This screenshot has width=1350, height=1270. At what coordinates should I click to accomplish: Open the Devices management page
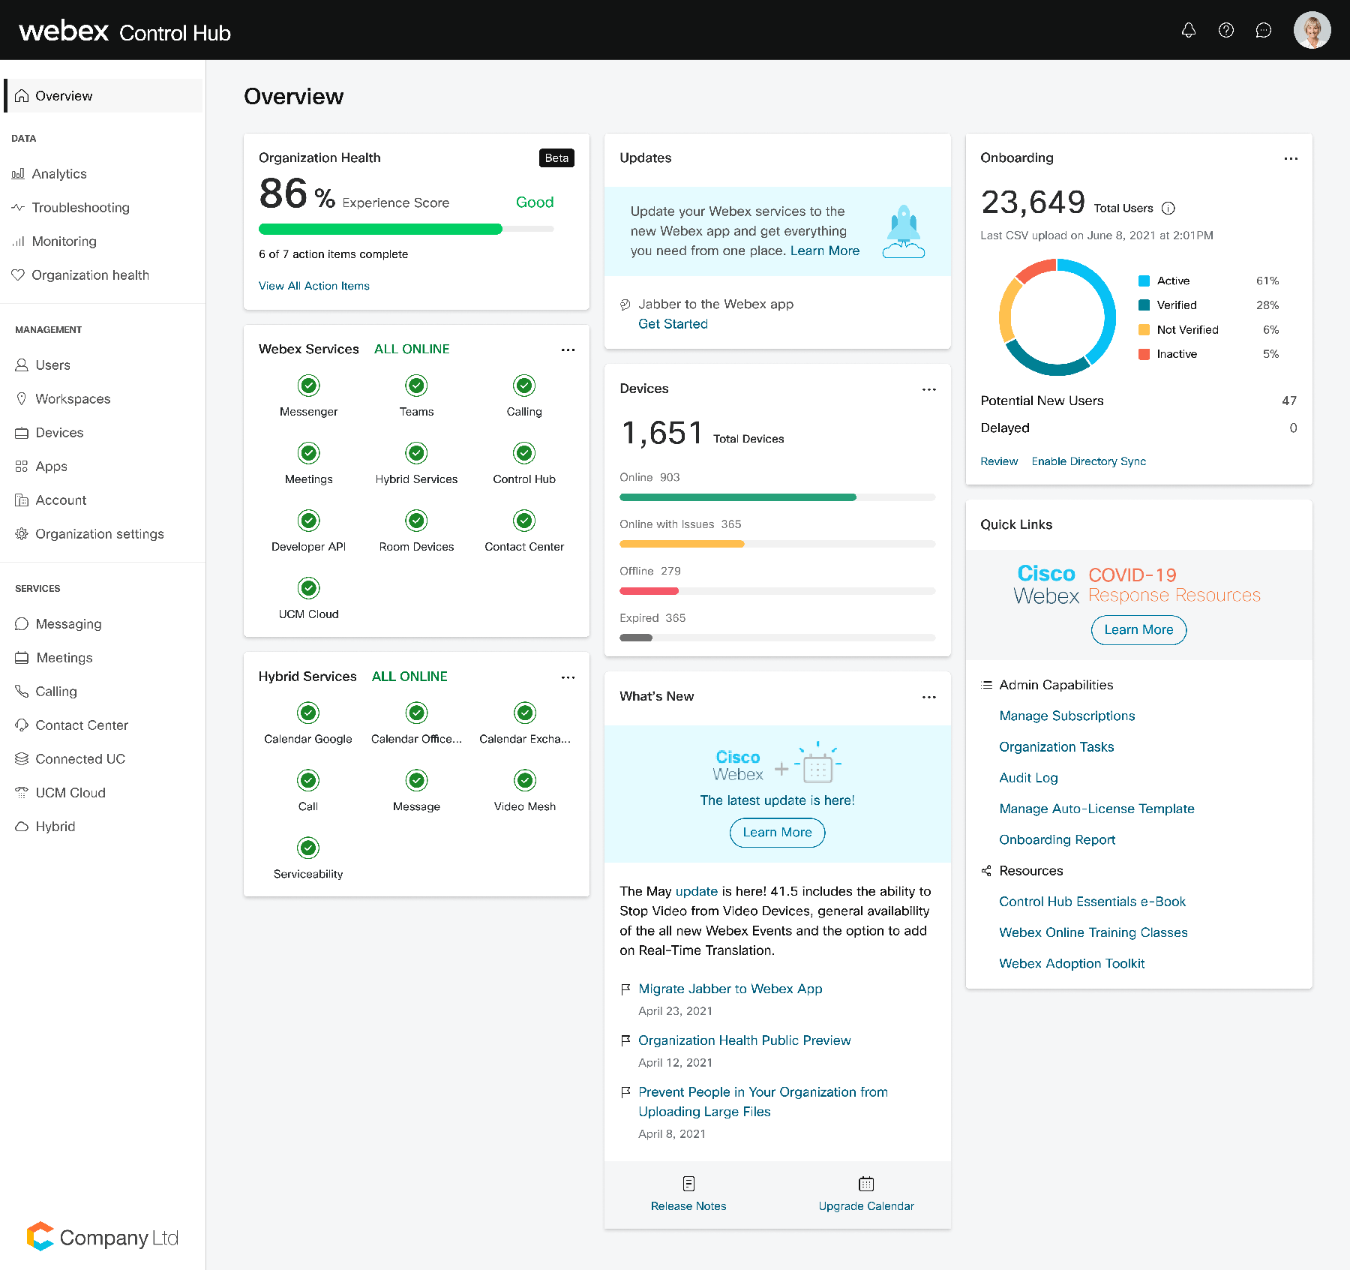[58, 432]
